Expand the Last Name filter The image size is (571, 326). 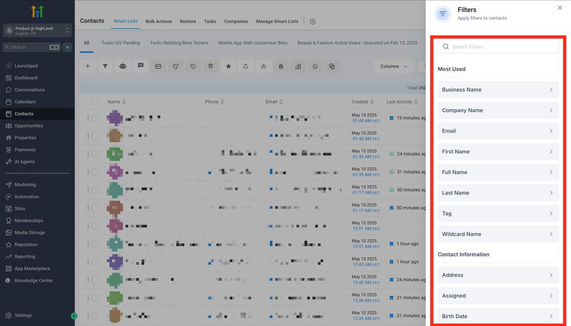tap(498, 193)
